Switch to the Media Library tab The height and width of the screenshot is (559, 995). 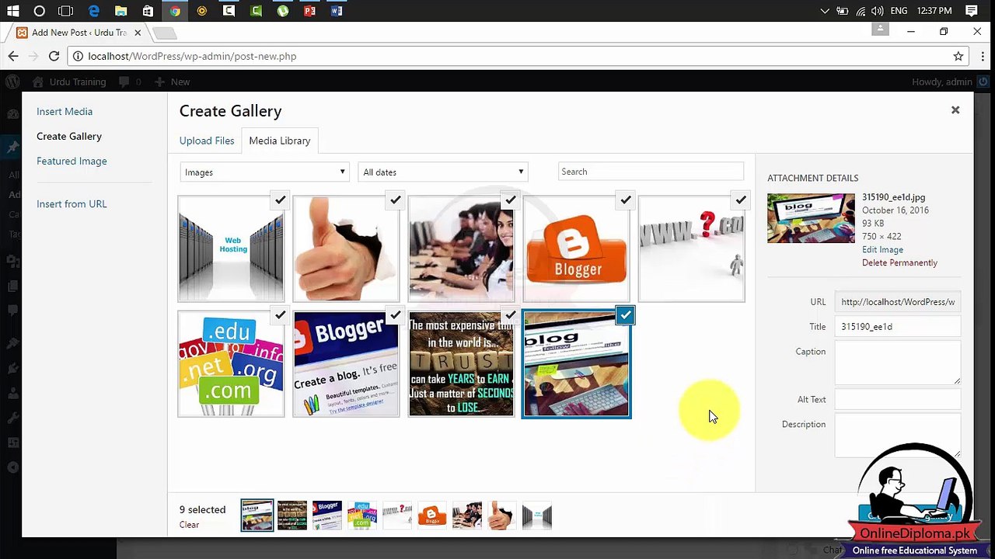pyautogui.click(x=280, y=141)
